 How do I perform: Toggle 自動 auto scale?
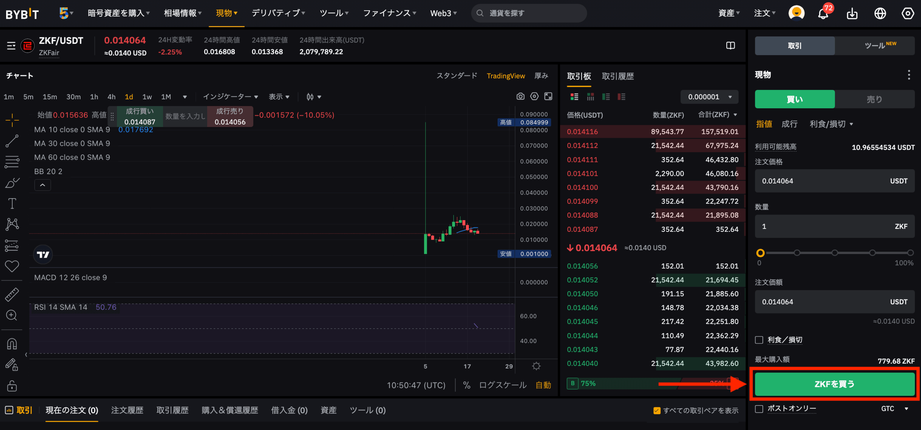coord(543,385)
